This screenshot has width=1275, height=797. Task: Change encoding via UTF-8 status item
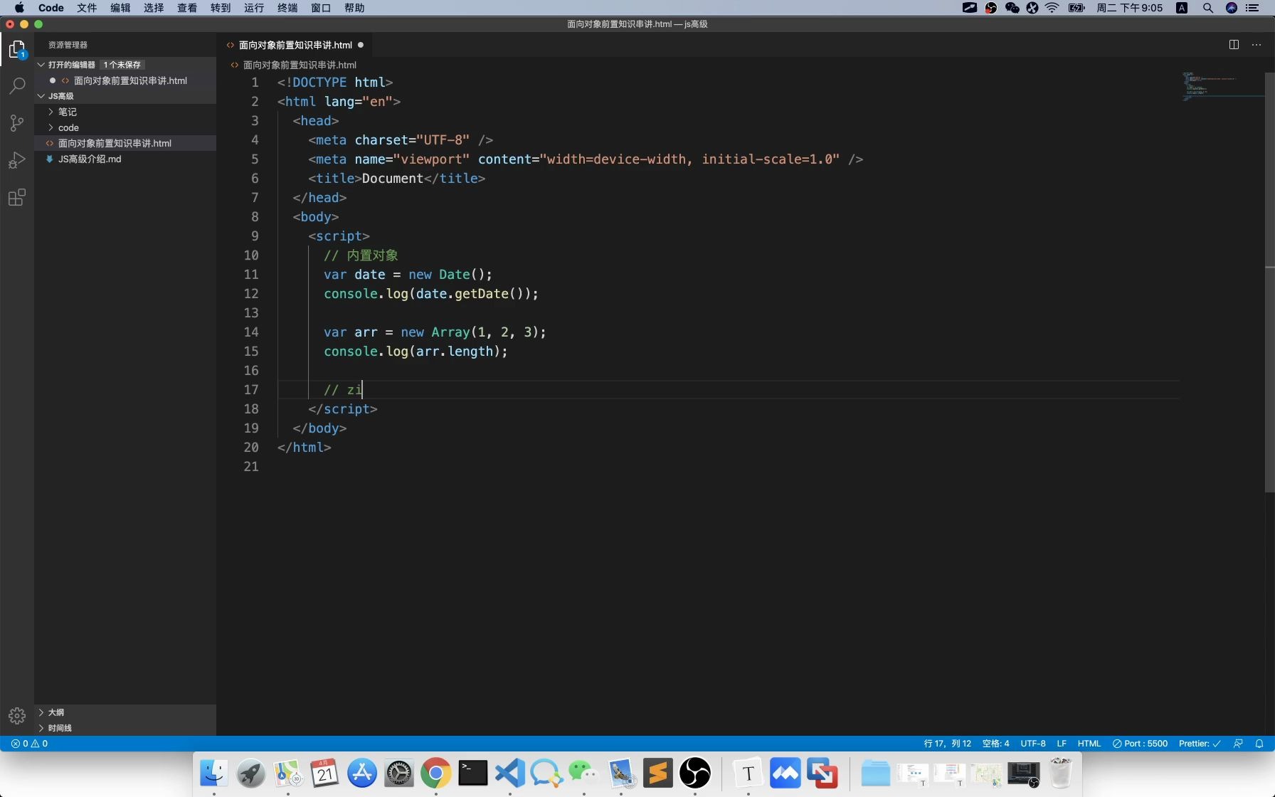pos(1033,743)
